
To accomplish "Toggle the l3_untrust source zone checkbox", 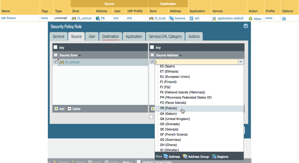I will tap(55, 62).
